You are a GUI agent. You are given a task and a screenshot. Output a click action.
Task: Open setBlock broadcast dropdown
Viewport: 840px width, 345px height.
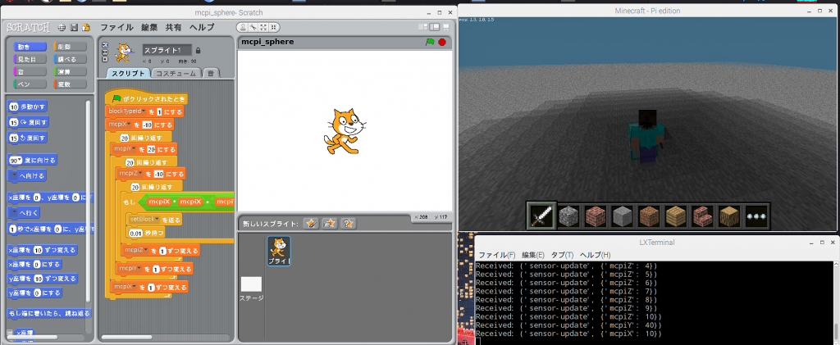(157, 220)
